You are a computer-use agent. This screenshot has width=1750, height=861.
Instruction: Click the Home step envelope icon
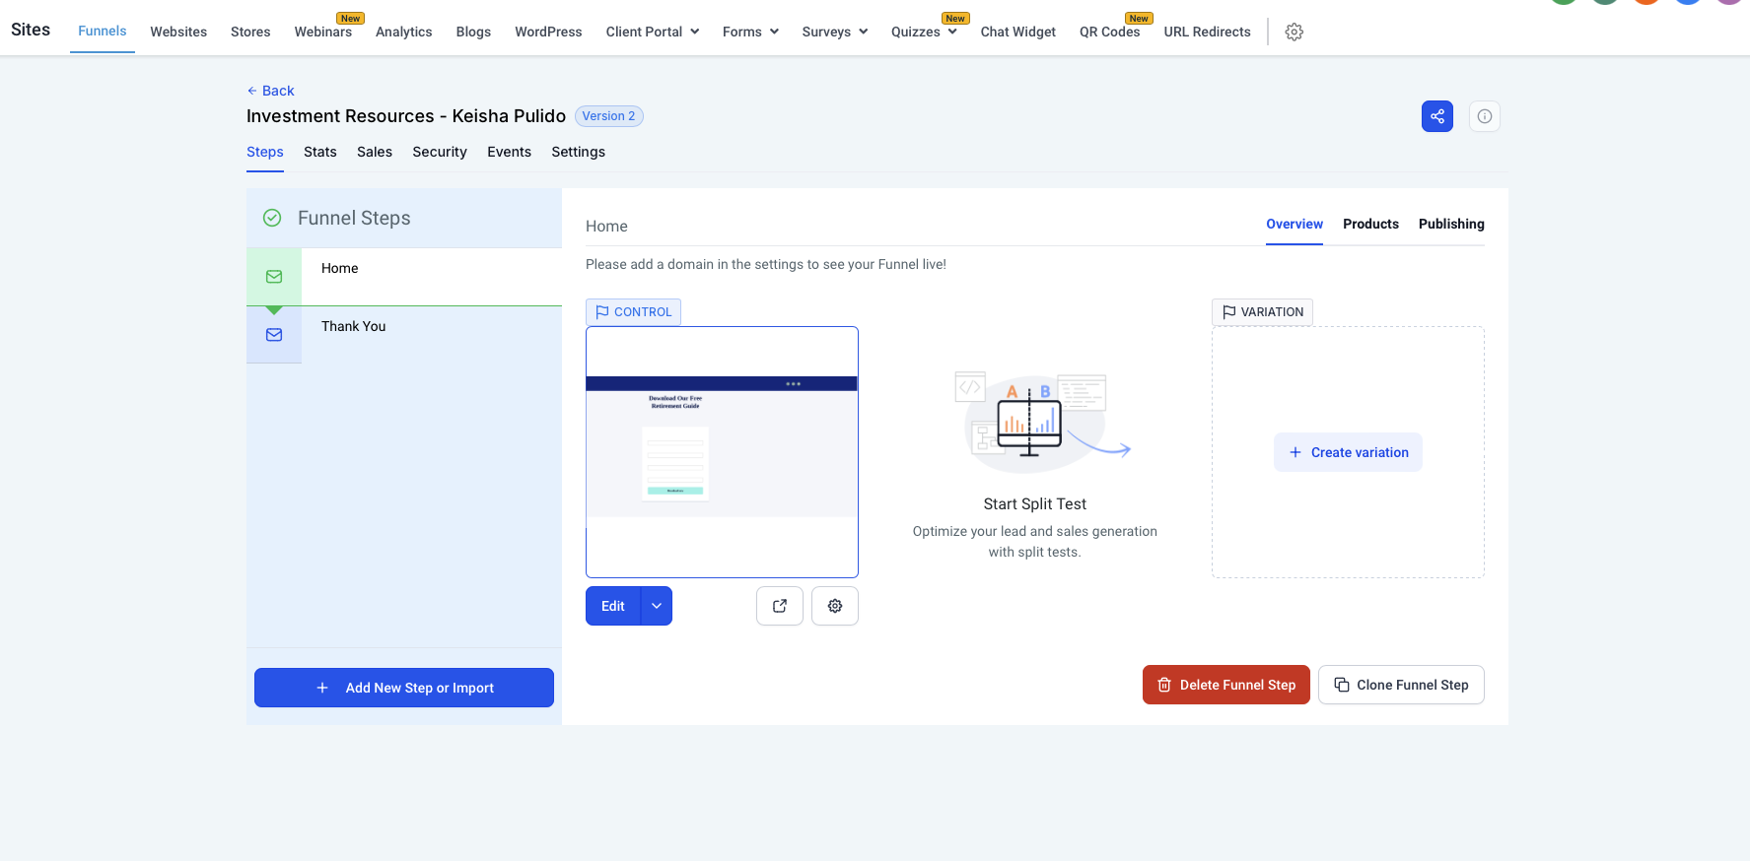(274, 277)
